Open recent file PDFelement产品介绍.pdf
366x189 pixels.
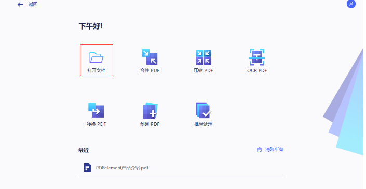[181, 168]
